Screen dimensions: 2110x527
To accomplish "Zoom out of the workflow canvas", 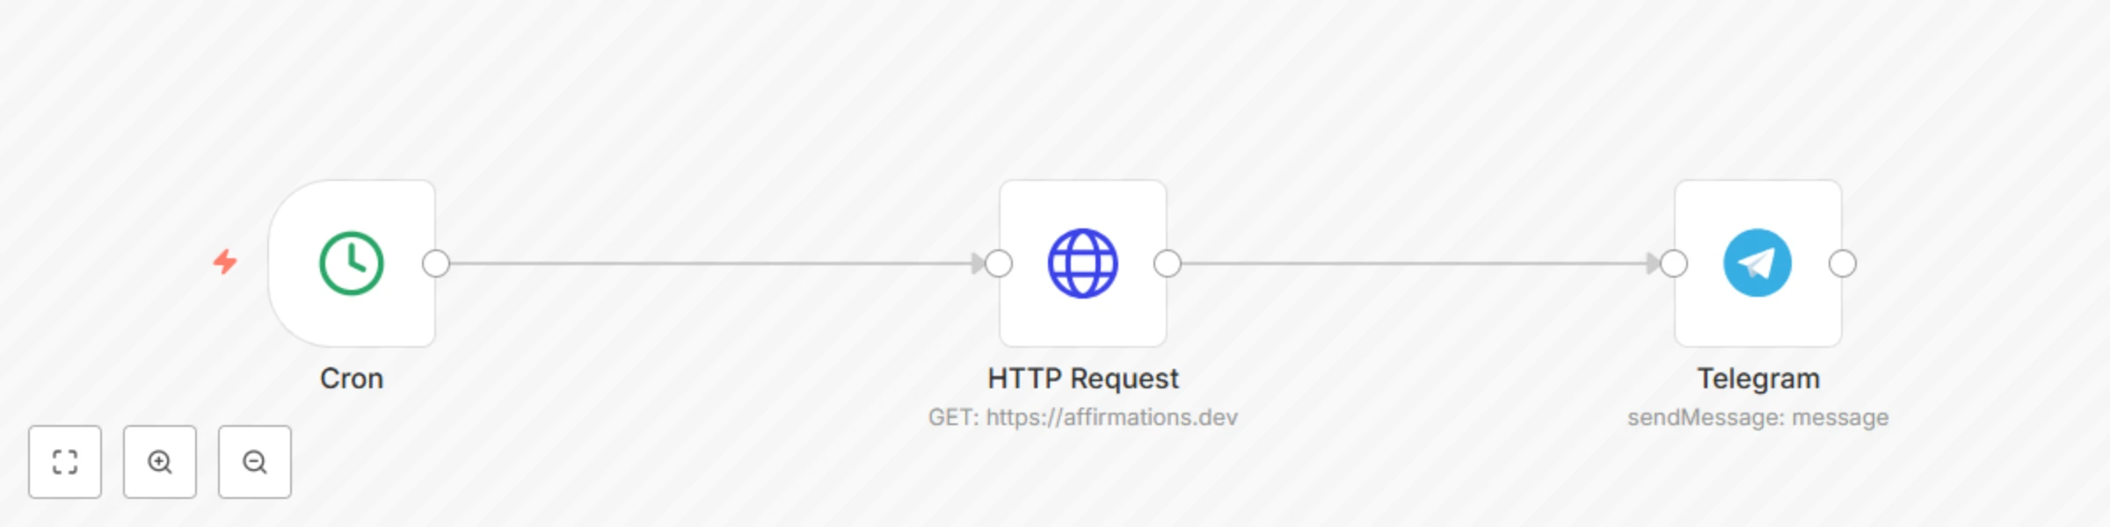I will [255, 462].
